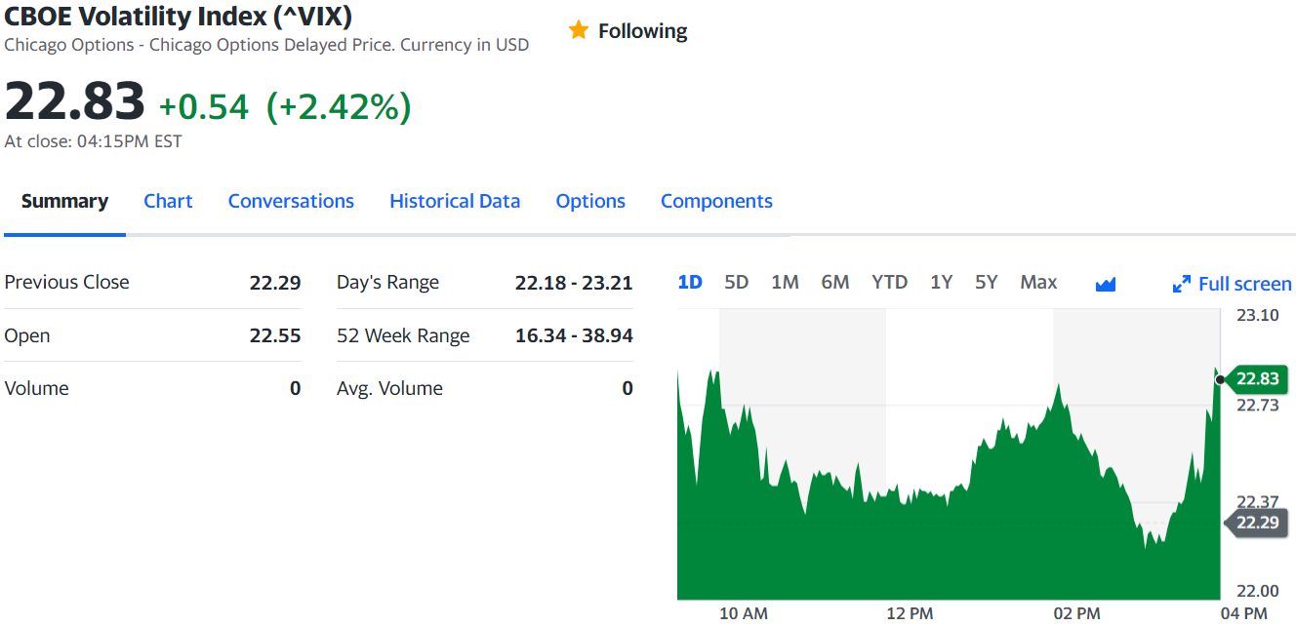The width and height of the screenshot is (1296, 626).
Task: Click the Full screen expand arrows icon
Action: pyautogui.click(x=1181, y=284)
